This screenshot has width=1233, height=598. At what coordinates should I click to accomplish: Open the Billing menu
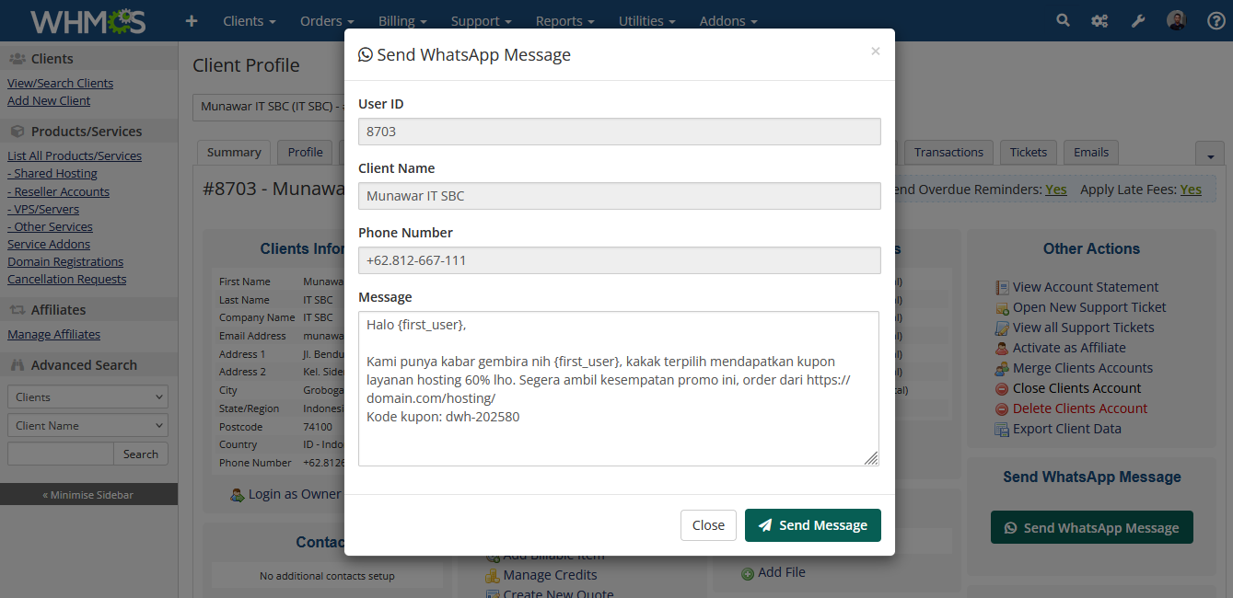[x=401, y=20]
